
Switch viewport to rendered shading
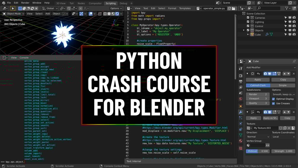[x=117, y=14]
